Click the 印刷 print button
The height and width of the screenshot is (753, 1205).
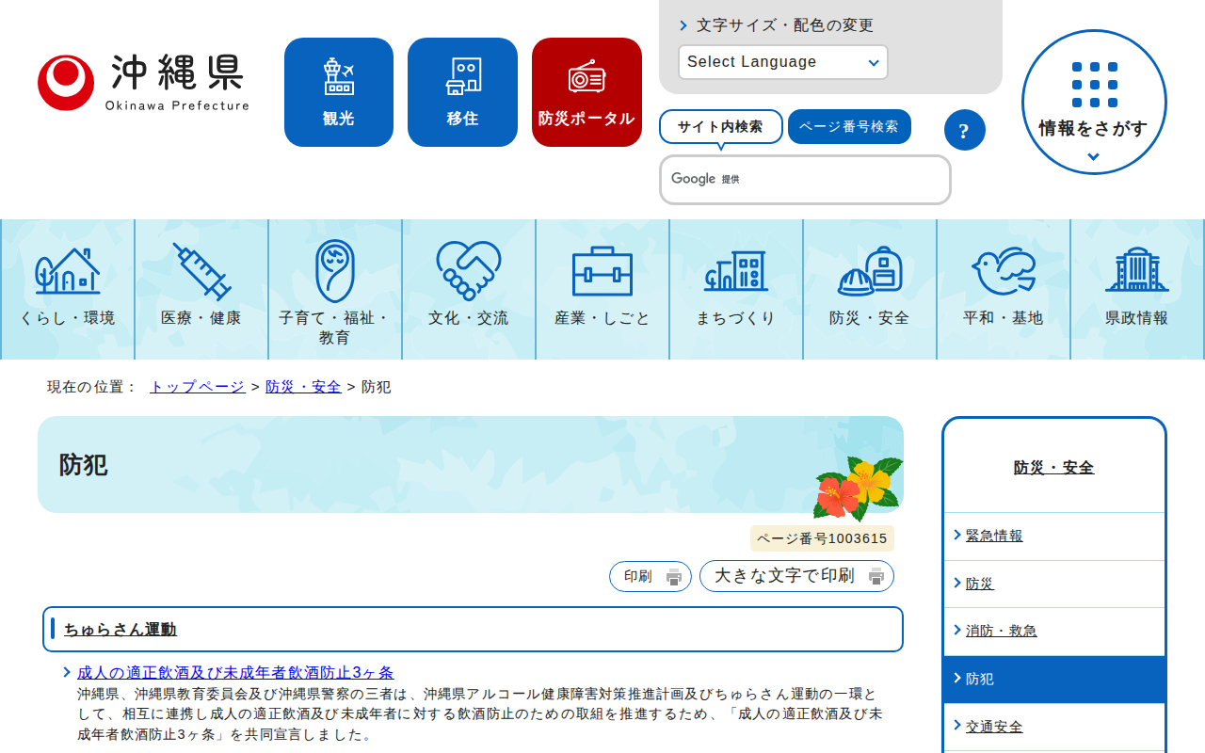(651, 576)
